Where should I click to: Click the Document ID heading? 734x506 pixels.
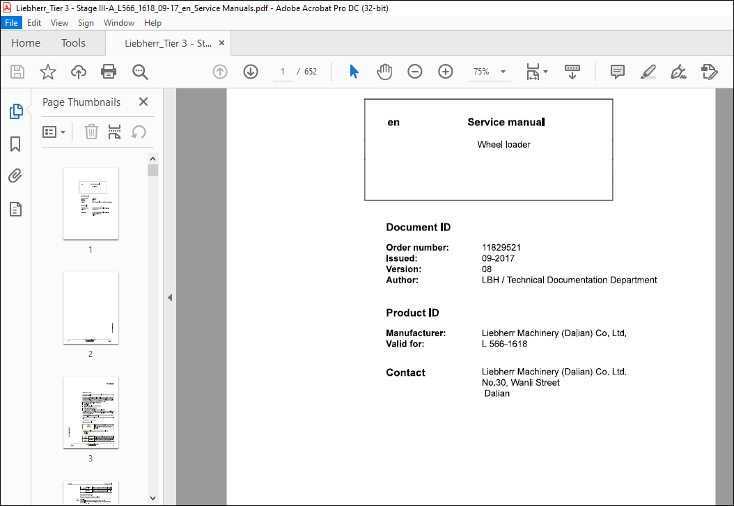coord(419,228)
